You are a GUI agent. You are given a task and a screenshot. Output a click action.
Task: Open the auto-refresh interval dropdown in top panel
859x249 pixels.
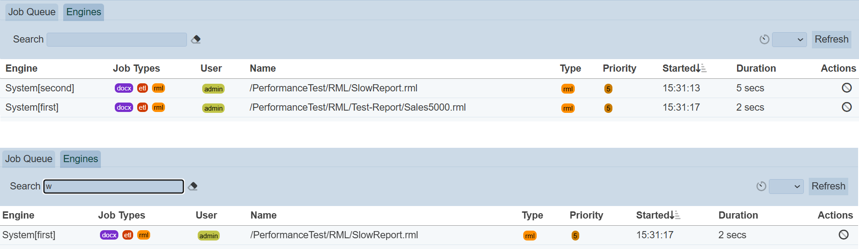point(790,39)
